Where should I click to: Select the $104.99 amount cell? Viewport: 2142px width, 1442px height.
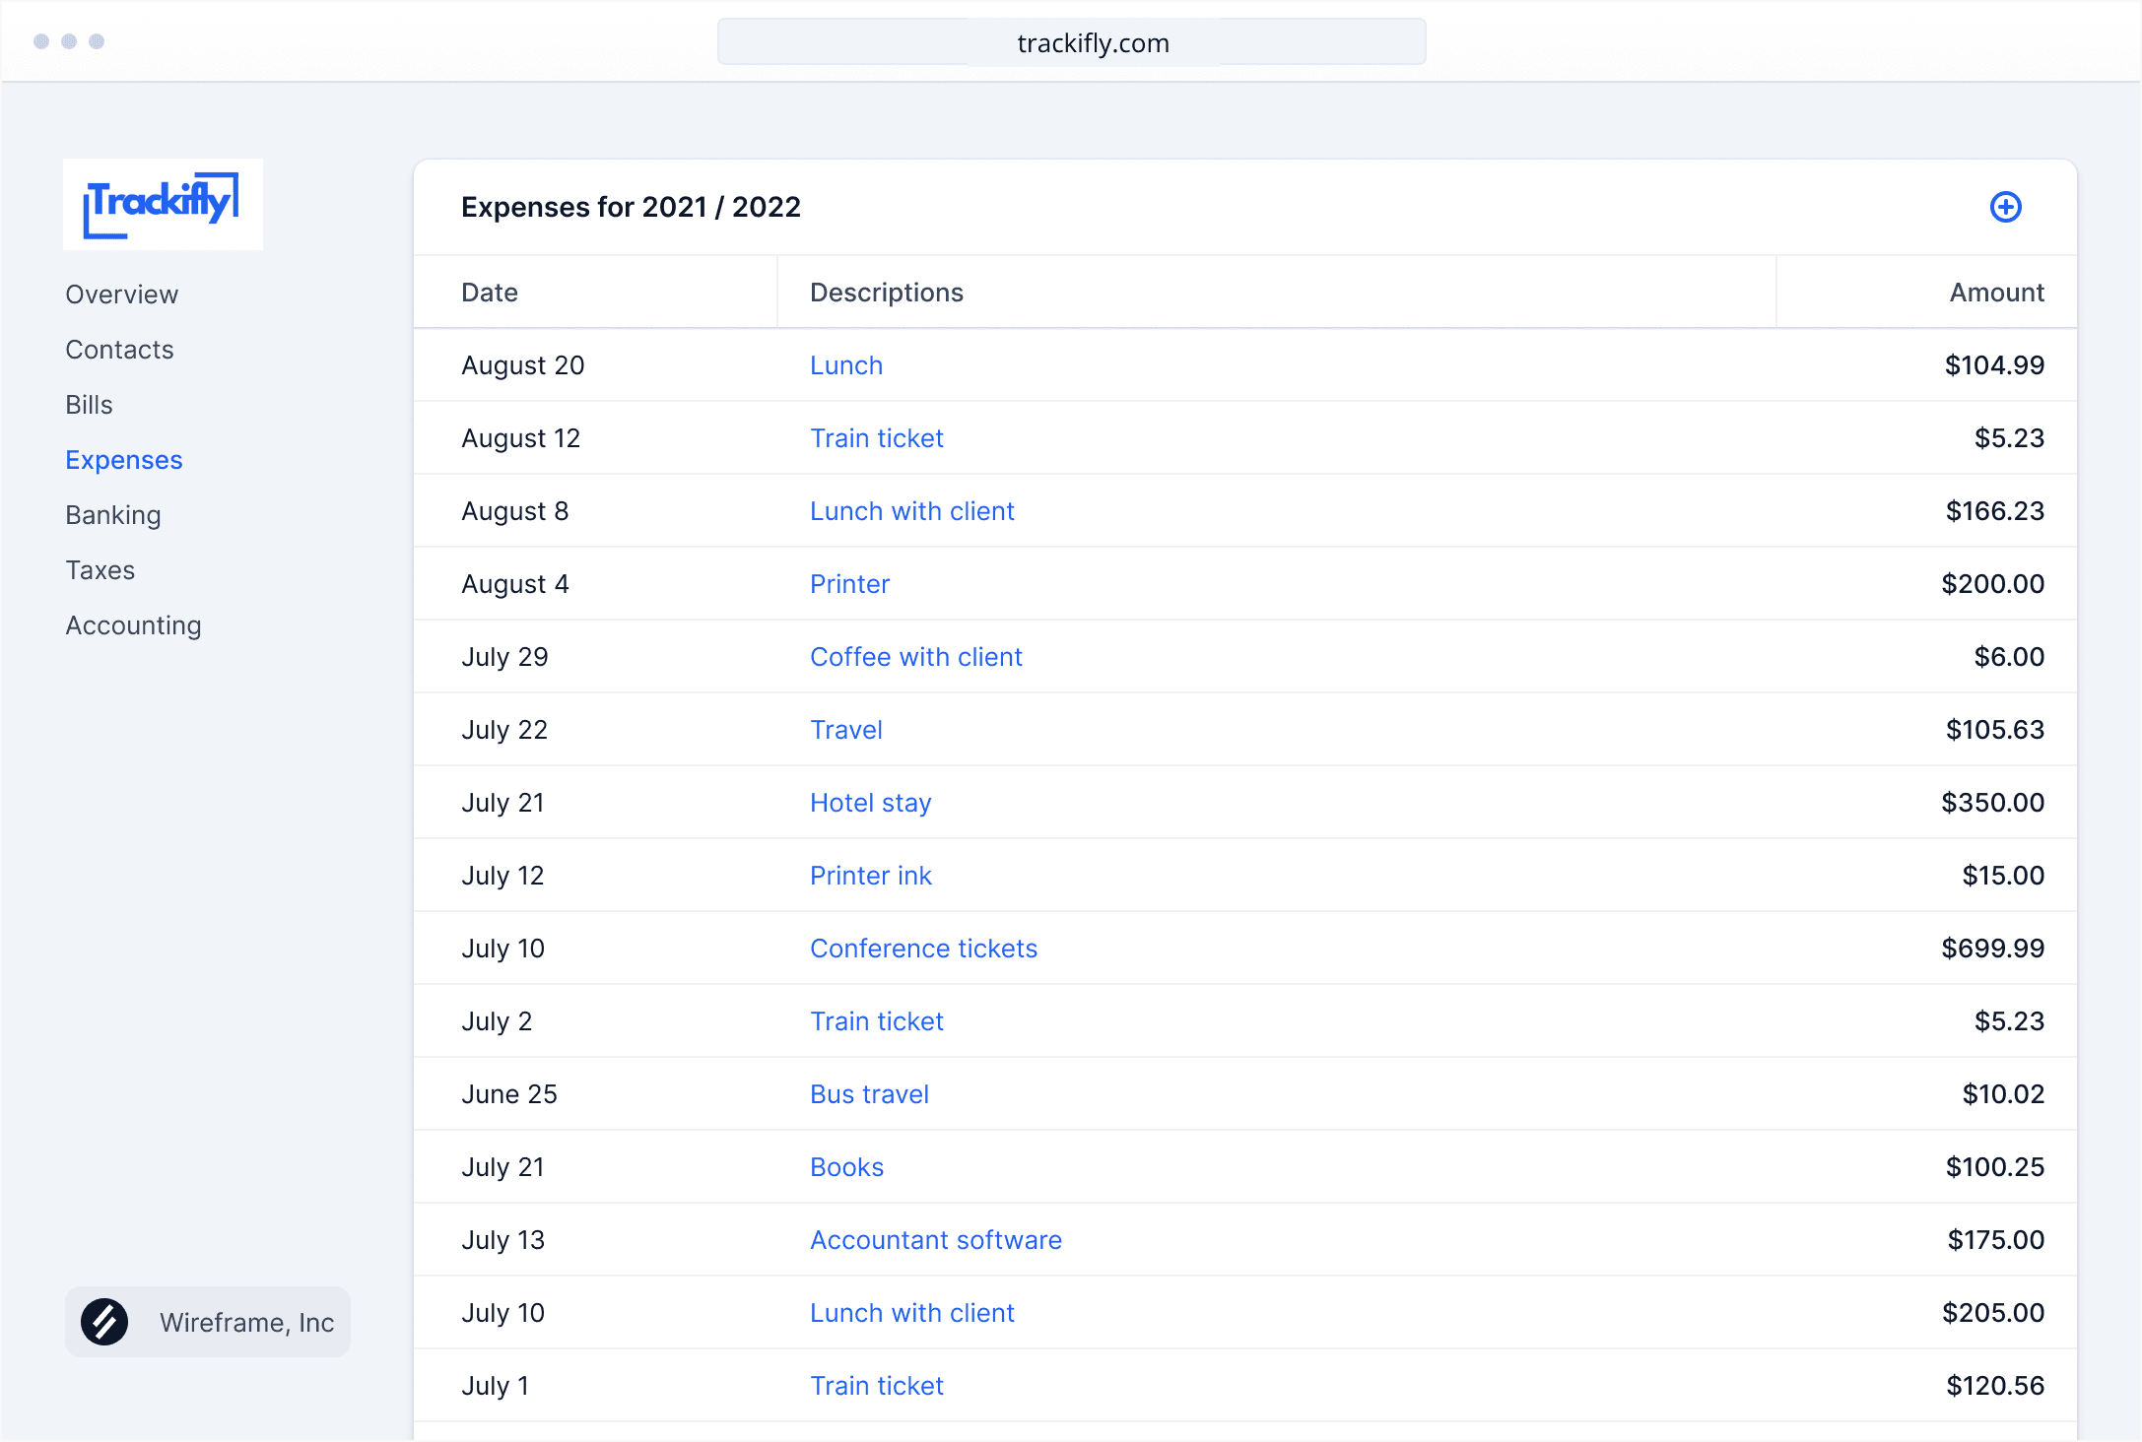1995,365
